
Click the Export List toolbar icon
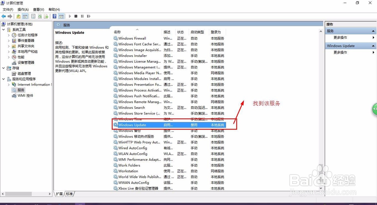coord(46,16)
